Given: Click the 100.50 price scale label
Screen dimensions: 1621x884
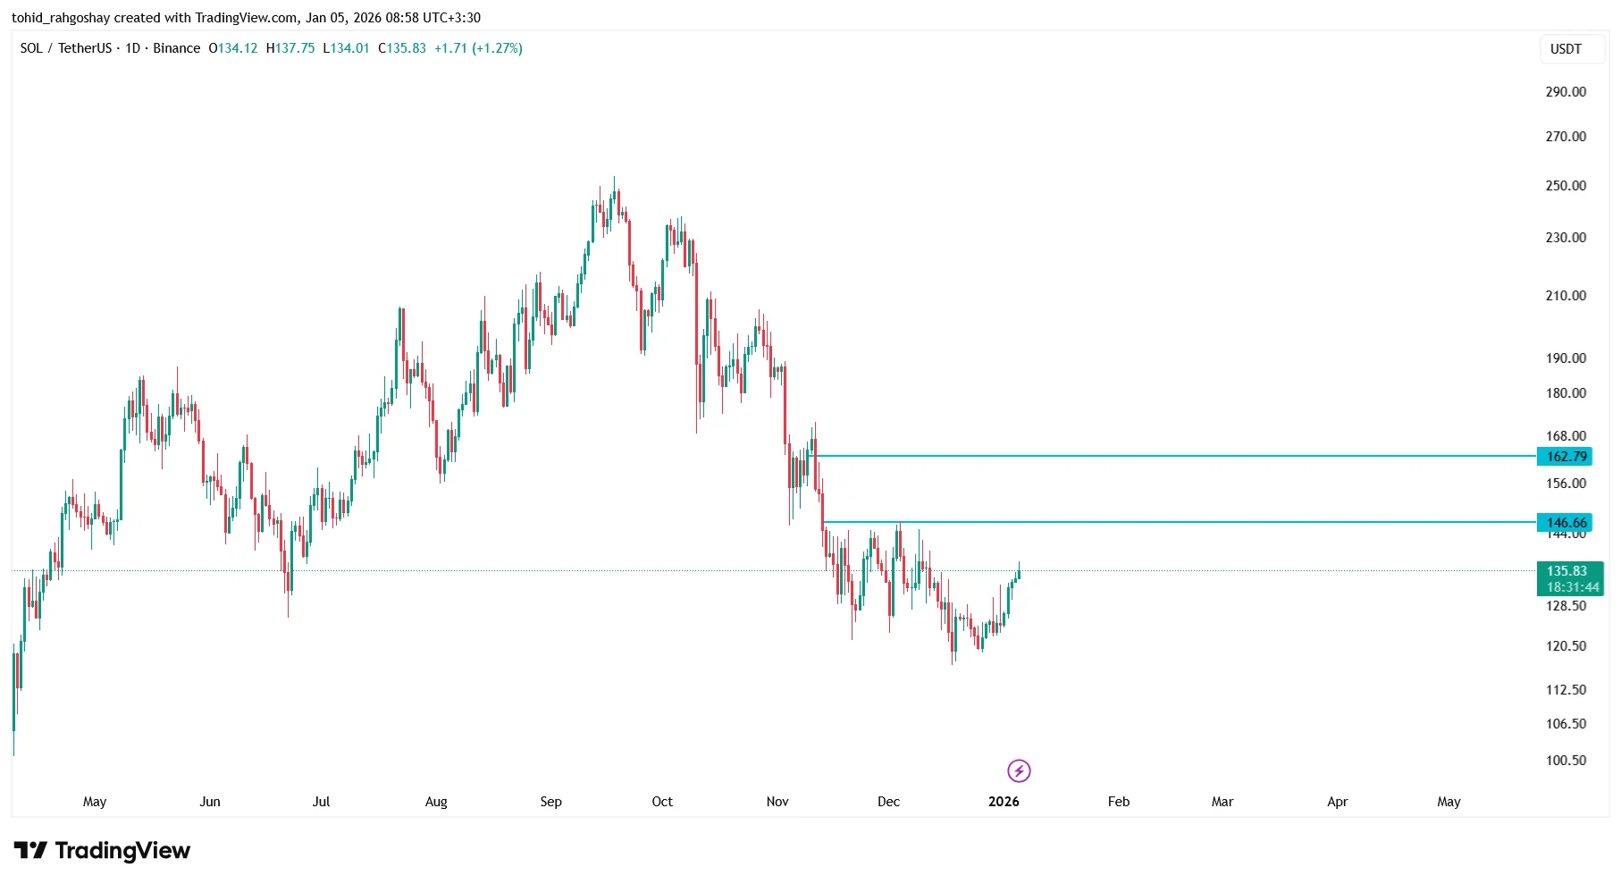Looking at the screenshot, I should 1566,761.
